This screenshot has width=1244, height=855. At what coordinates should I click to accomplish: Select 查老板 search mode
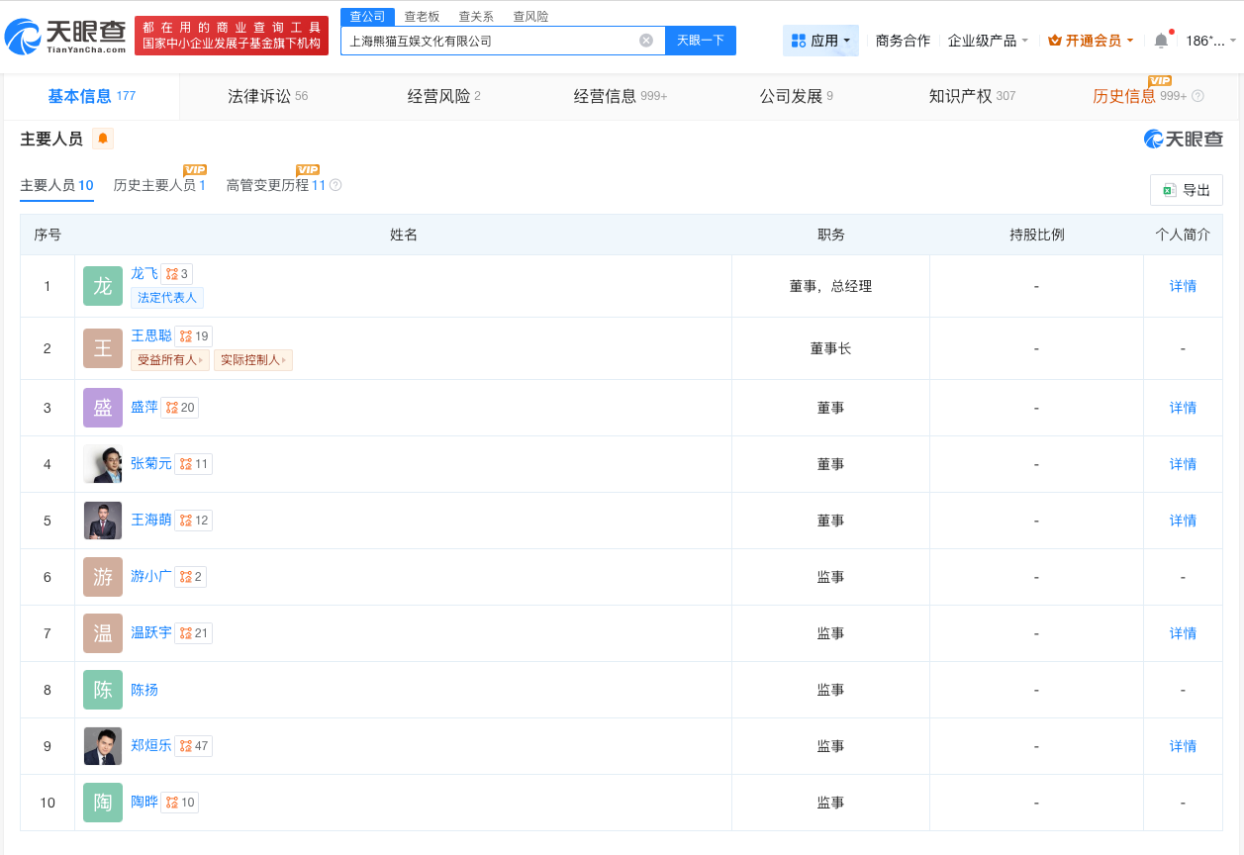click(422, 17)
